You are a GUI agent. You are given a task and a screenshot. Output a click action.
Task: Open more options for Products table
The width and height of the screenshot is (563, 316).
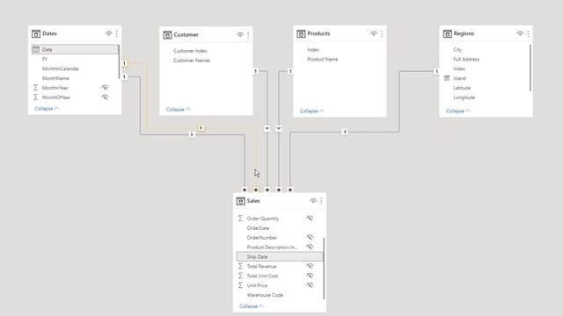[x=382, y=33]
